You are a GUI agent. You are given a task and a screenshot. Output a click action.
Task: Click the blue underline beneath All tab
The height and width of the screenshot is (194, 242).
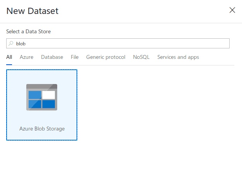tap(9, 65)
